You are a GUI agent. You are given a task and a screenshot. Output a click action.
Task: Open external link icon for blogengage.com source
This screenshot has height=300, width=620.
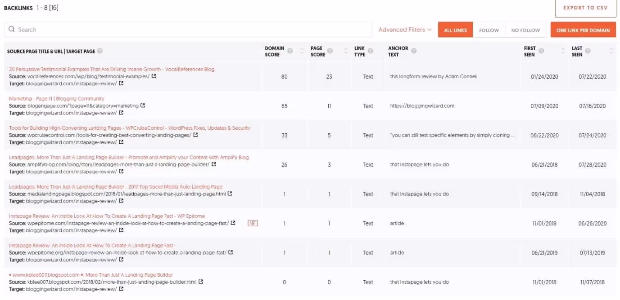(143, 106)
